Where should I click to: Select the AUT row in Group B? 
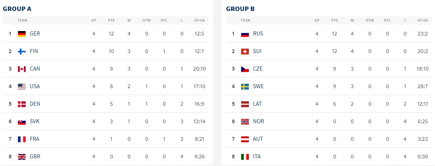pyautogui.click(x=329, y=139)
